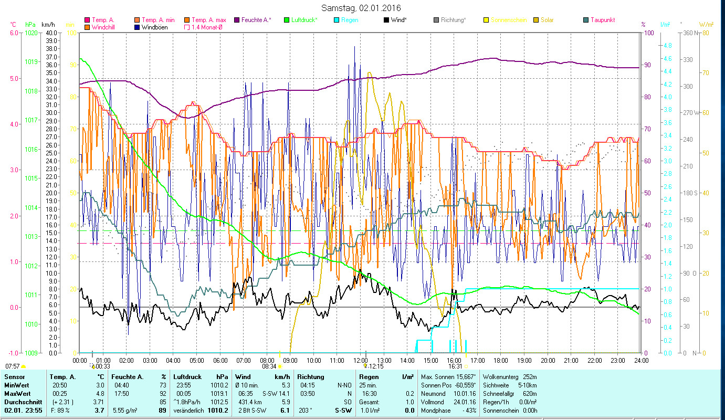The width and height of the screenshot is (725, 420).
Task: Click the hPa axis unit label
Action: (x=30, y=25)
